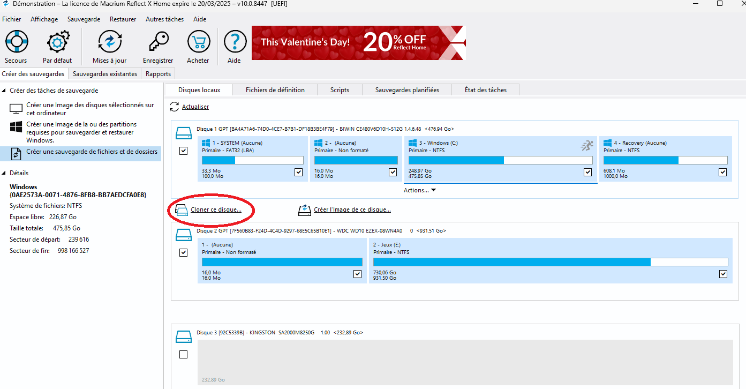
Task: Click the Aide question mark icon
Action: pyautogui.click(x=235, y=42)
